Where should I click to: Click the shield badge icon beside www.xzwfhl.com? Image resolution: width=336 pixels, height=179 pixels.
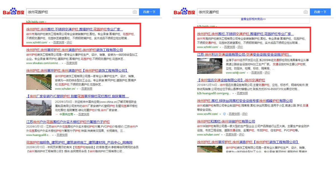pyautogui.click(x=224, y=114)
